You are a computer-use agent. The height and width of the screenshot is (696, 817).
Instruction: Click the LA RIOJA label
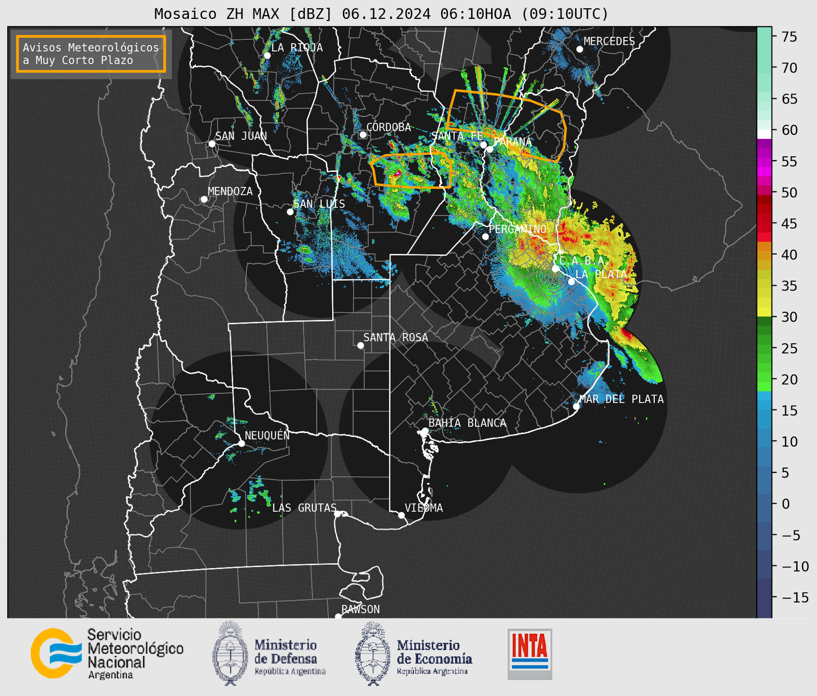pos(297,47)
